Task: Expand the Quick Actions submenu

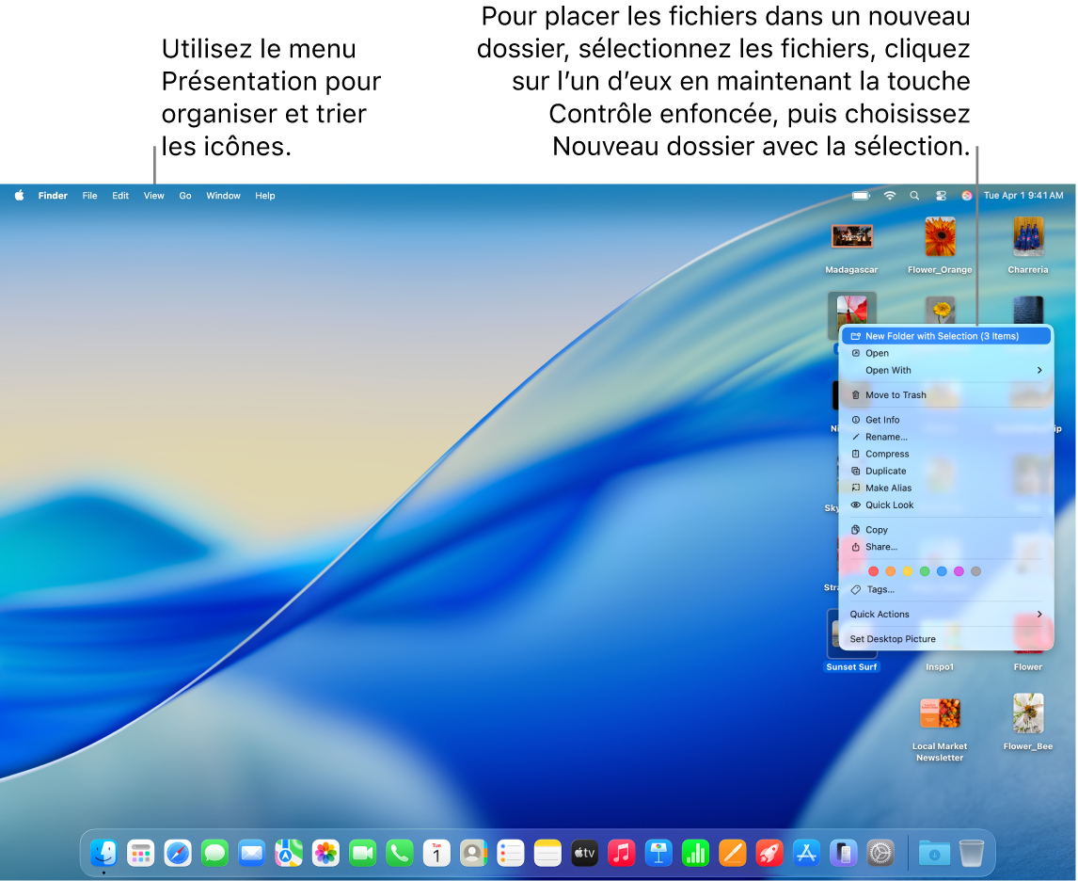Action: pos(945,614)
